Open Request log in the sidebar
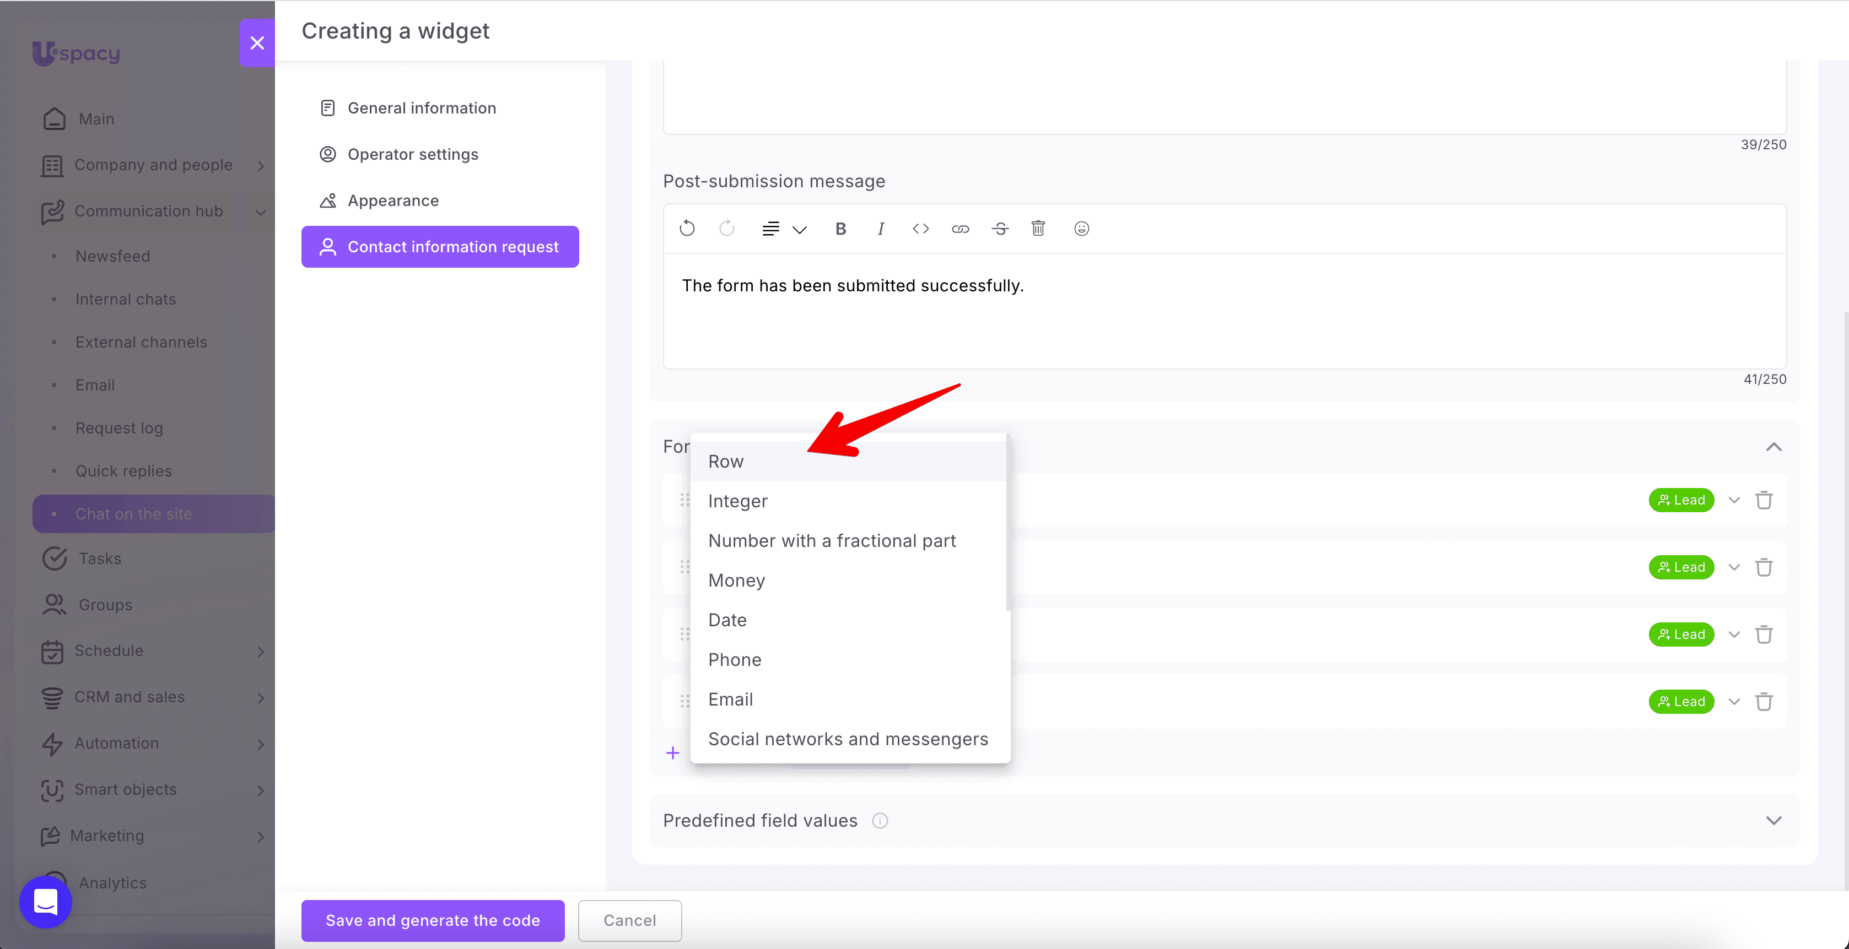This screenshot has height=949, width=1849. point(119,428)
